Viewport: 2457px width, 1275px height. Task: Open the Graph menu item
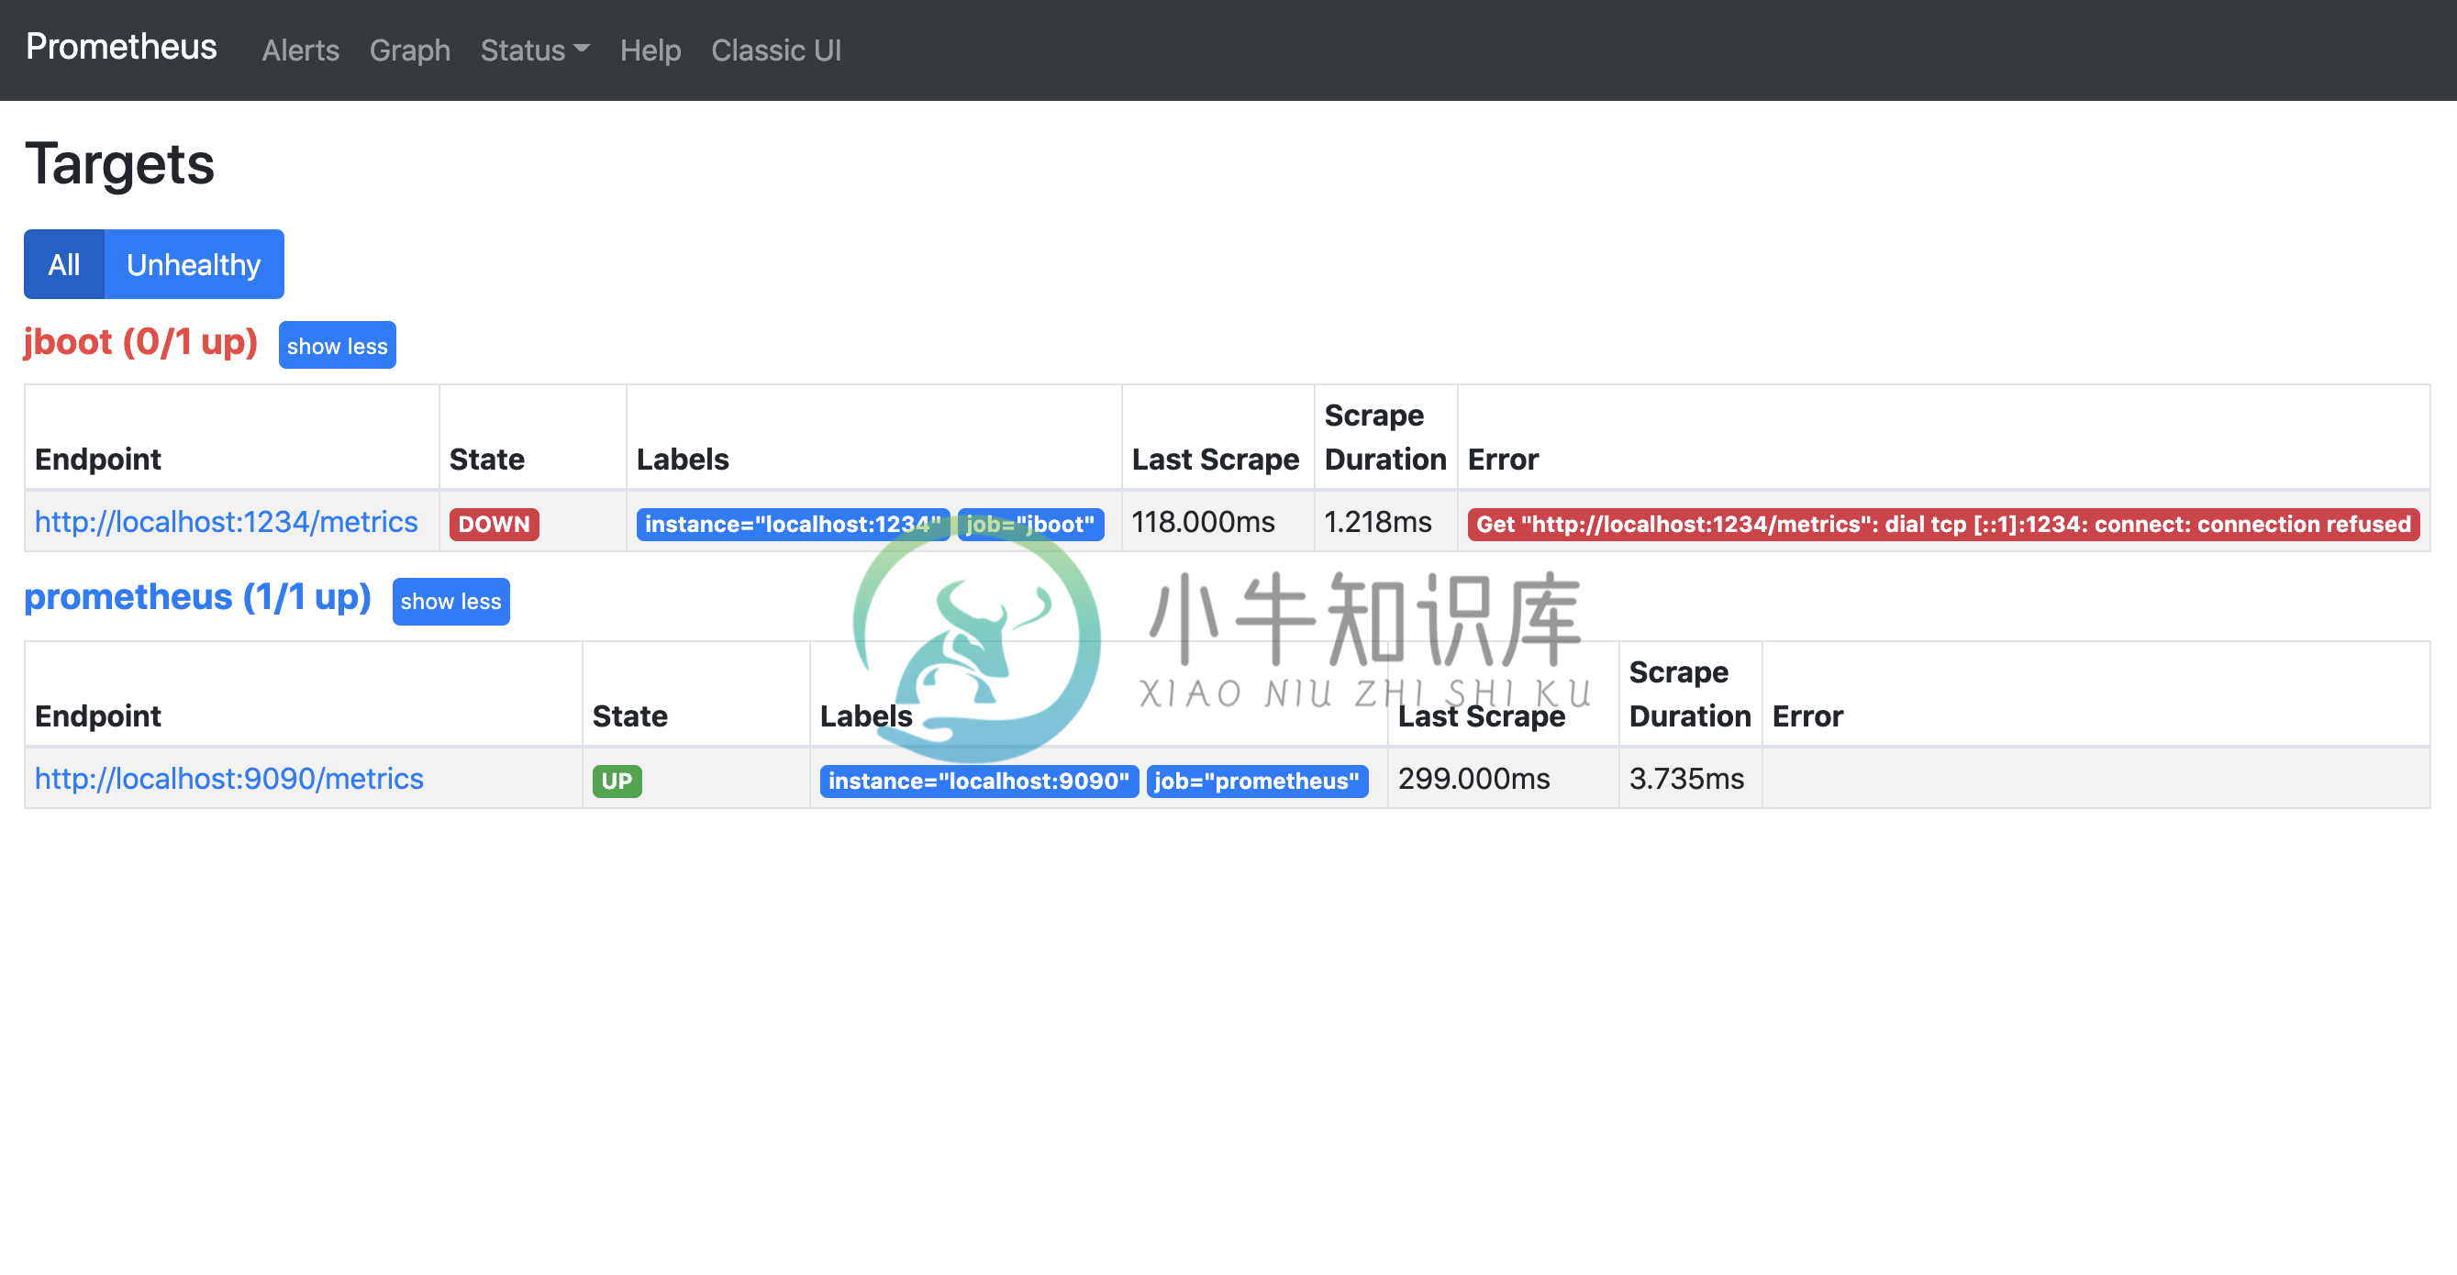coord(411,50)
